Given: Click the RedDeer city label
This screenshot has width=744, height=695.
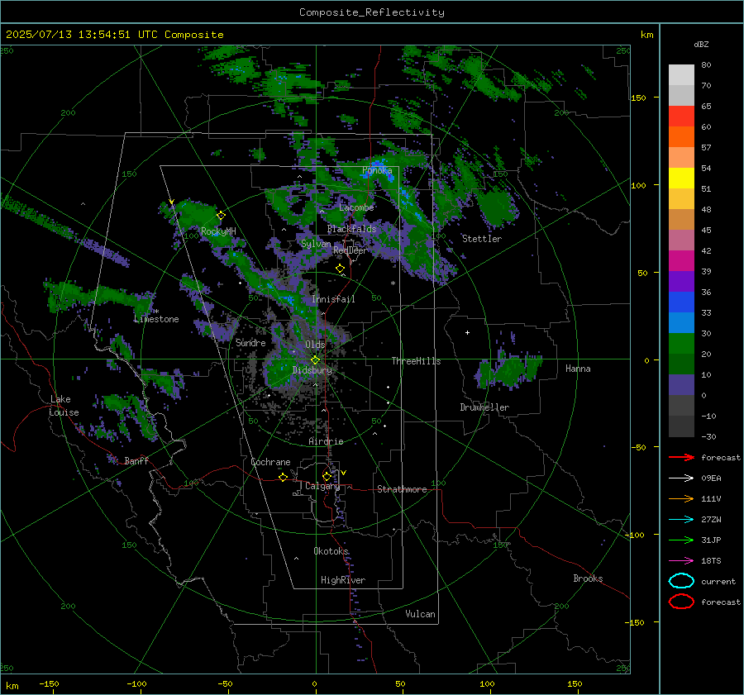Looking at the screenshot, I should point(351,250).
